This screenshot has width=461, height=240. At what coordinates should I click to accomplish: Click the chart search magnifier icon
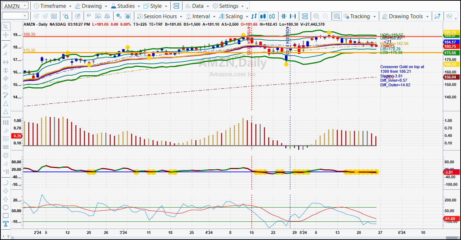coord(66,16)
